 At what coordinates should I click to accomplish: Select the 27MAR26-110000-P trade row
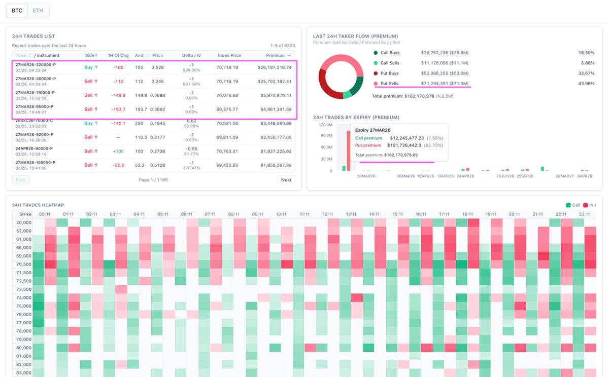coord(154,95)
